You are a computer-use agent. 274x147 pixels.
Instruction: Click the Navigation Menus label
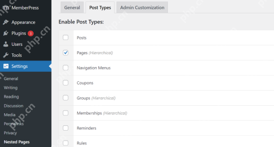point(93,68)
